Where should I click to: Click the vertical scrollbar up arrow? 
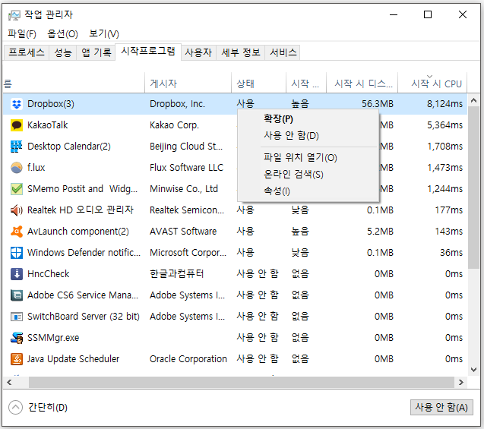(x=474, y=100)
